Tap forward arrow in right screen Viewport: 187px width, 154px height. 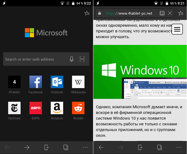(121, 147)
